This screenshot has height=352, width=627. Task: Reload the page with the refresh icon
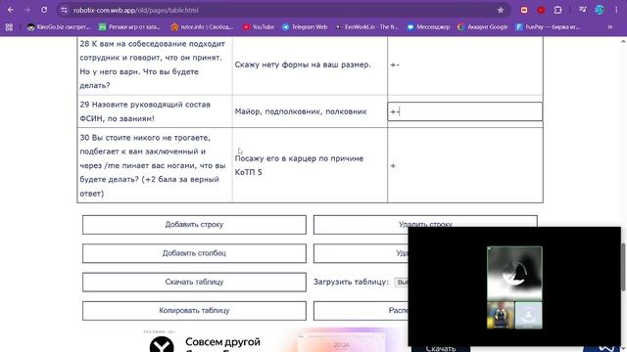pyautogui.click(x=44, y=10)
